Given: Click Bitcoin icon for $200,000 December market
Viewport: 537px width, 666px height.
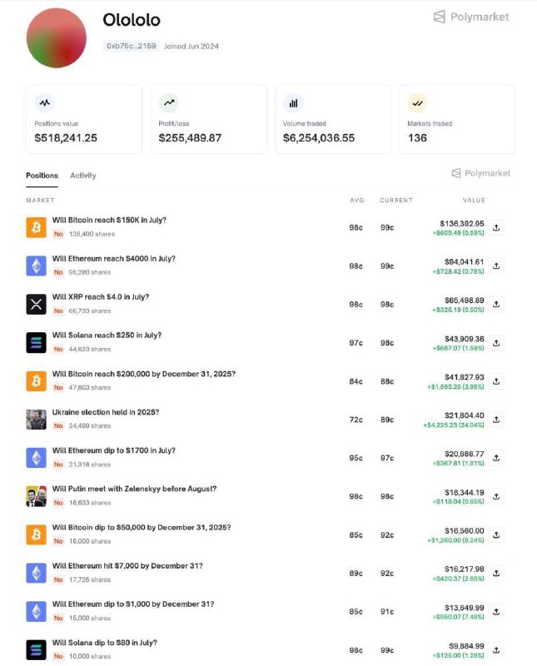Looking at the screenshot, I should 36,380.
